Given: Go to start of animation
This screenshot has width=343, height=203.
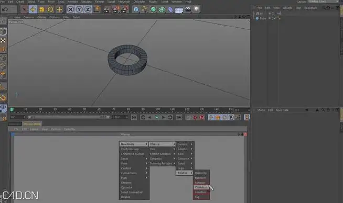Looking at the screenshot, I should [x=134, y=117].
